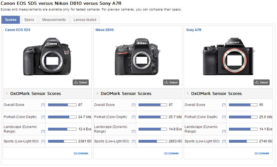Open the Specs tab
277x167 pixels.
click(x=29, y=19)
